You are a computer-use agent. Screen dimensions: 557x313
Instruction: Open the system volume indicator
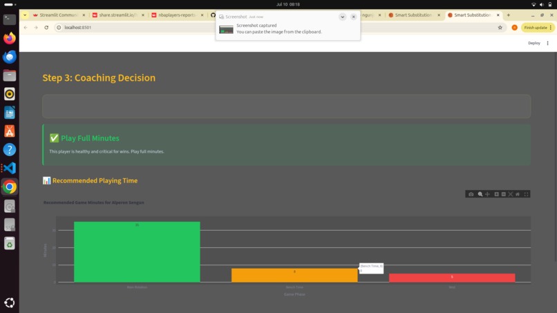click(542, 4)
